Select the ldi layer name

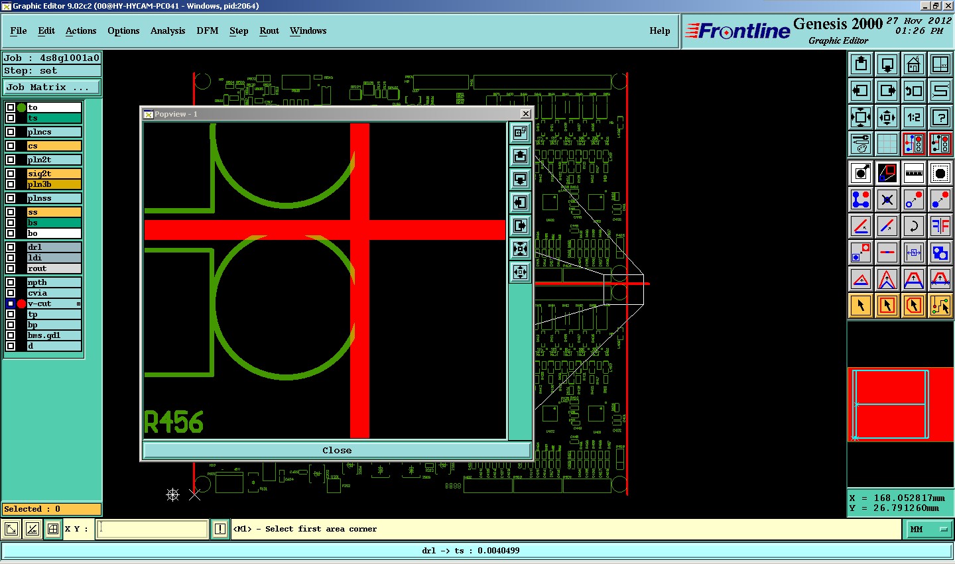coord(54,258)
